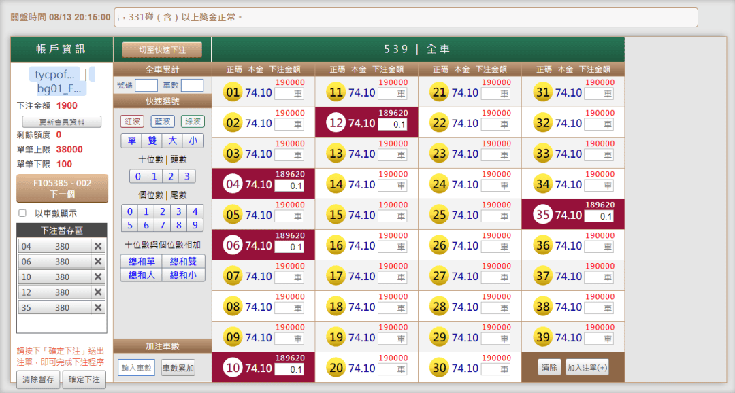Image resolution: width=735 pixels, height=393 pixels.
Task: Select 總和雙 sum-even option
Action: point(183,261)
